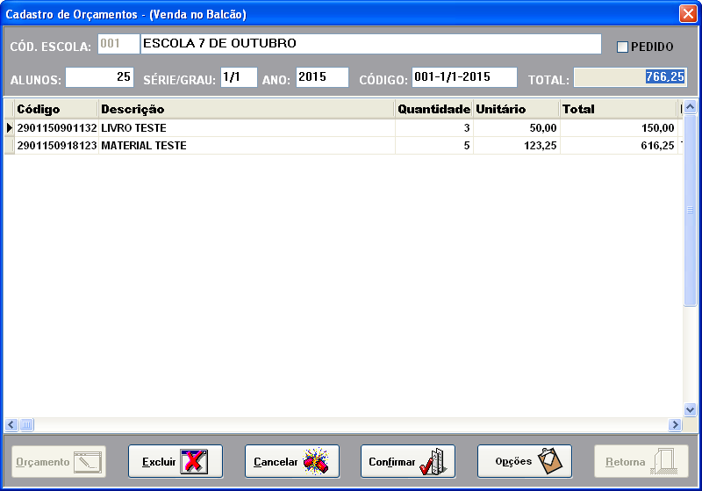Click the vertical scrollbar up arrow
This screenshot has height=491, width=702.
(x=690, y=107)
